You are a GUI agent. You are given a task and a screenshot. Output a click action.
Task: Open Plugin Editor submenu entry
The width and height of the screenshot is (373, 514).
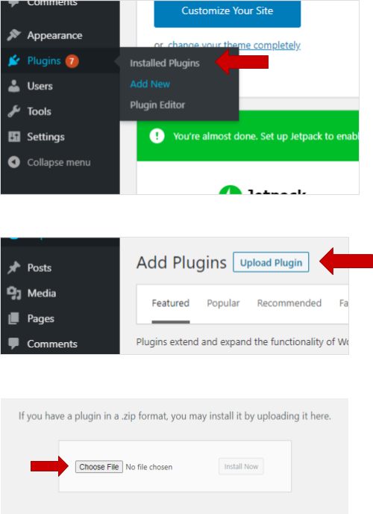(157, 105)
